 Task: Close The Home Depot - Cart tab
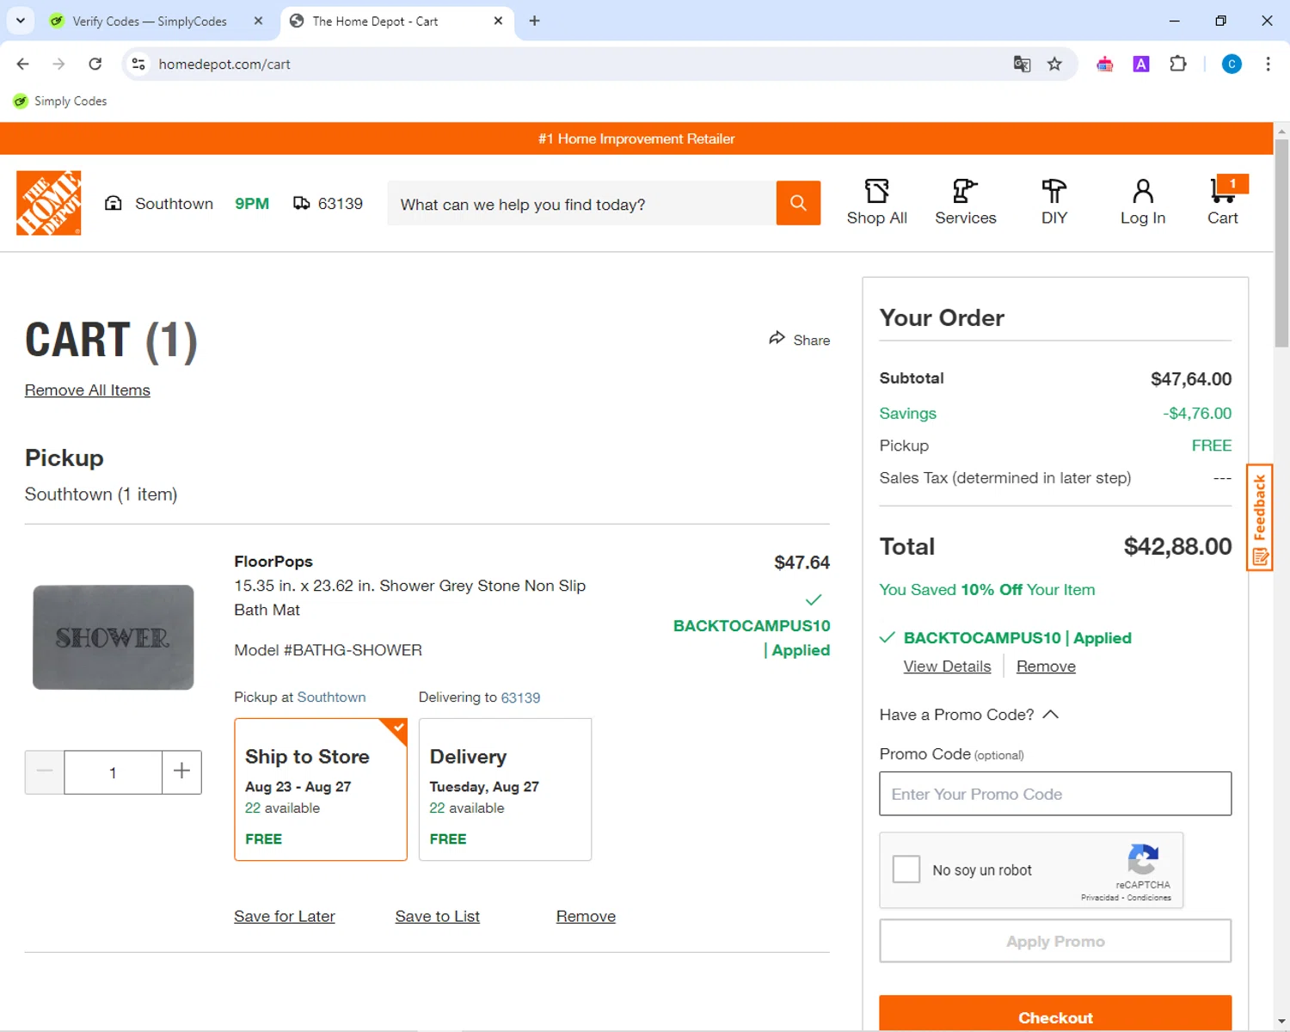pos(498,21)
